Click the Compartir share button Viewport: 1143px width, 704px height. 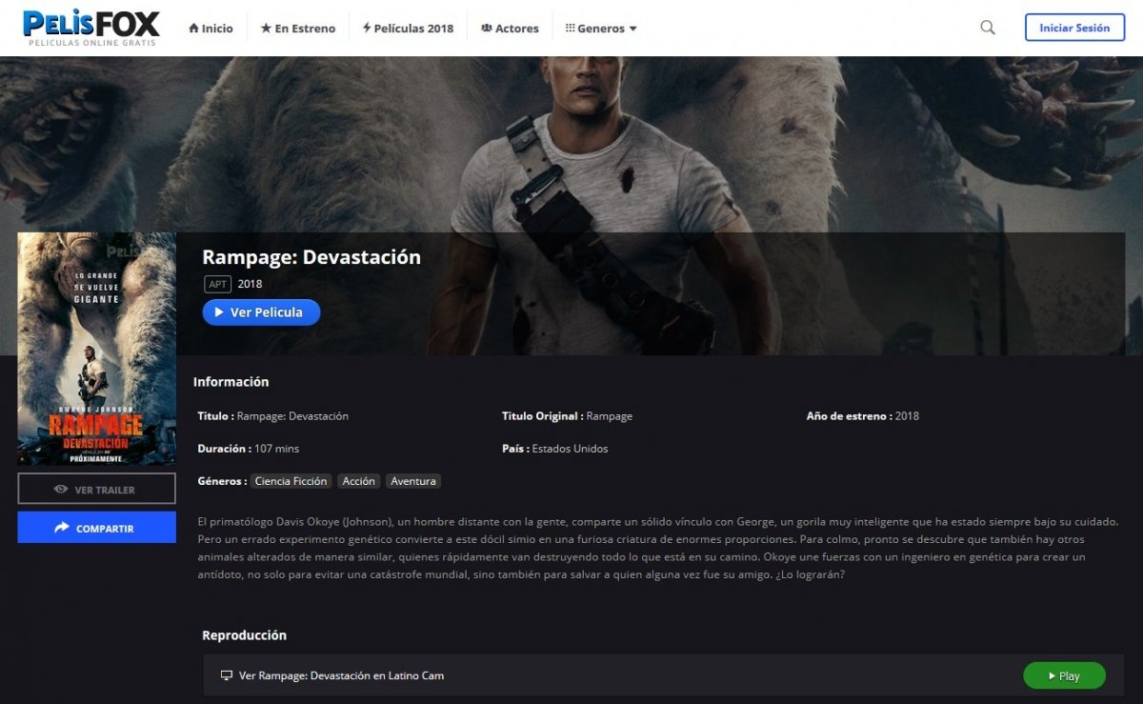coord(96,528)
